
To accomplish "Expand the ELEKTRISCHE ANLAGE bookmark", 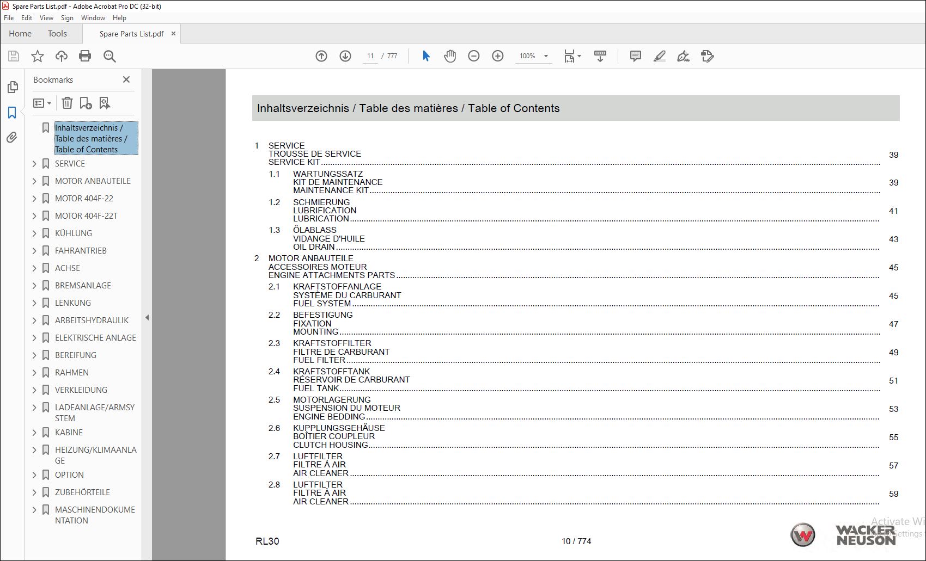I will (34, 338).
